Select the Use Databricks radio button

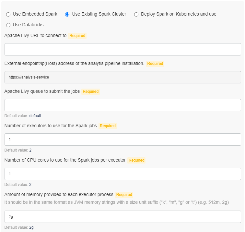(x=8, y=25)
